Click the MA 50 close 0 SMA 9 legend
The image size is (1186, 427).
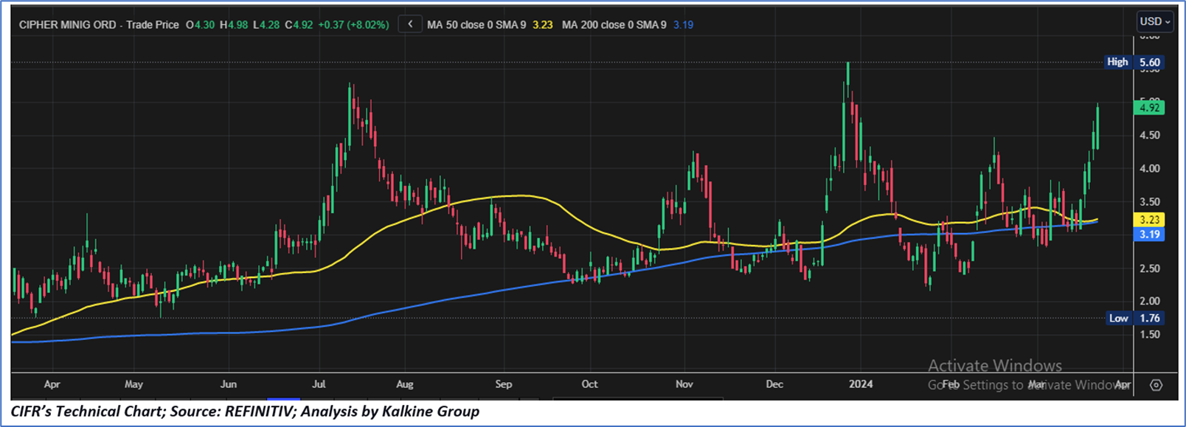click(476, 24)
